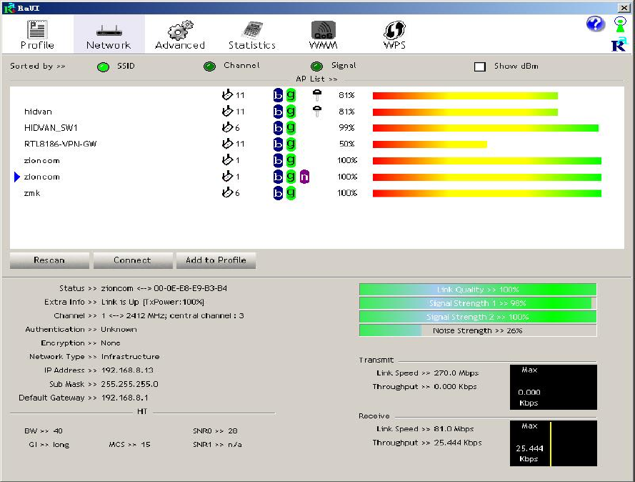Click the RTL8186-VPN-GW signal strength bar

click(x=429, y=144)
